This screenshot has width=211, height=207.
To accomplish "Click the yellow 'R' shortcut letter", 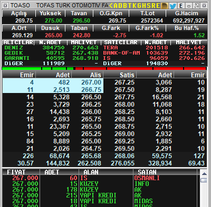I will pos(153,6).
